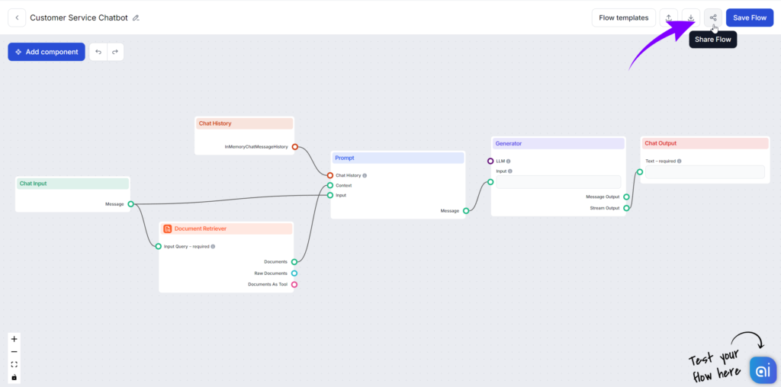781x387 pixels.
Task: Click the download flow icon
Action: point(691,18)
